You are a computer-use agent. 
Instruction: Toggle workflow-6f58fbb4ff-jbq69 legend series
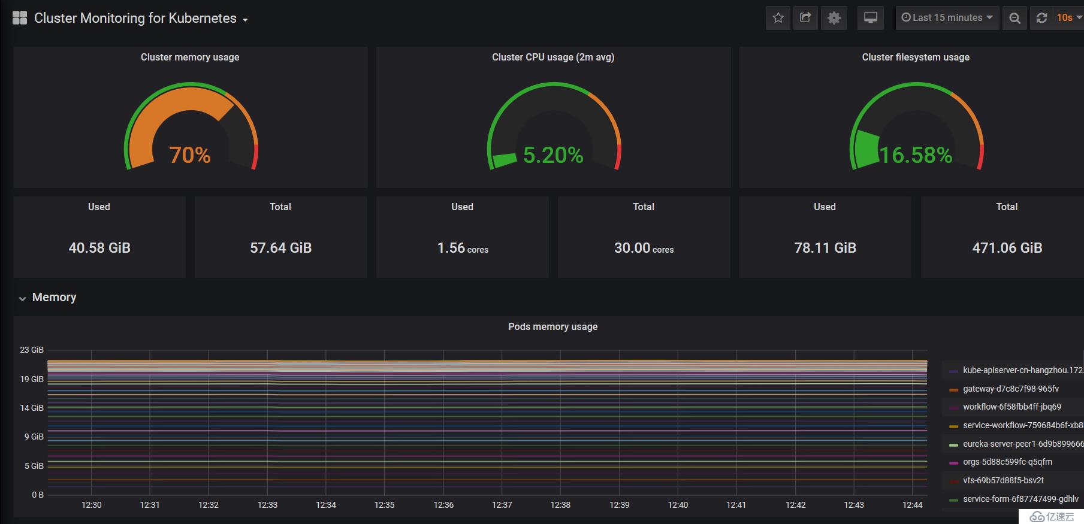tap(1012, 407)
